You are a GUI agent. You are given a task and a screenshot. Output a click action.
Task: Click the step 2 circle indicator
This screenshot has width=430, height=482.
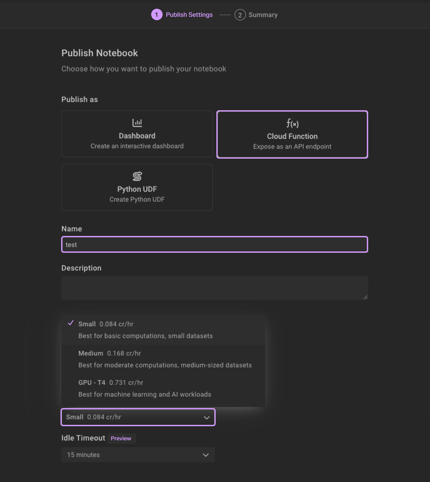coord(240,15)
